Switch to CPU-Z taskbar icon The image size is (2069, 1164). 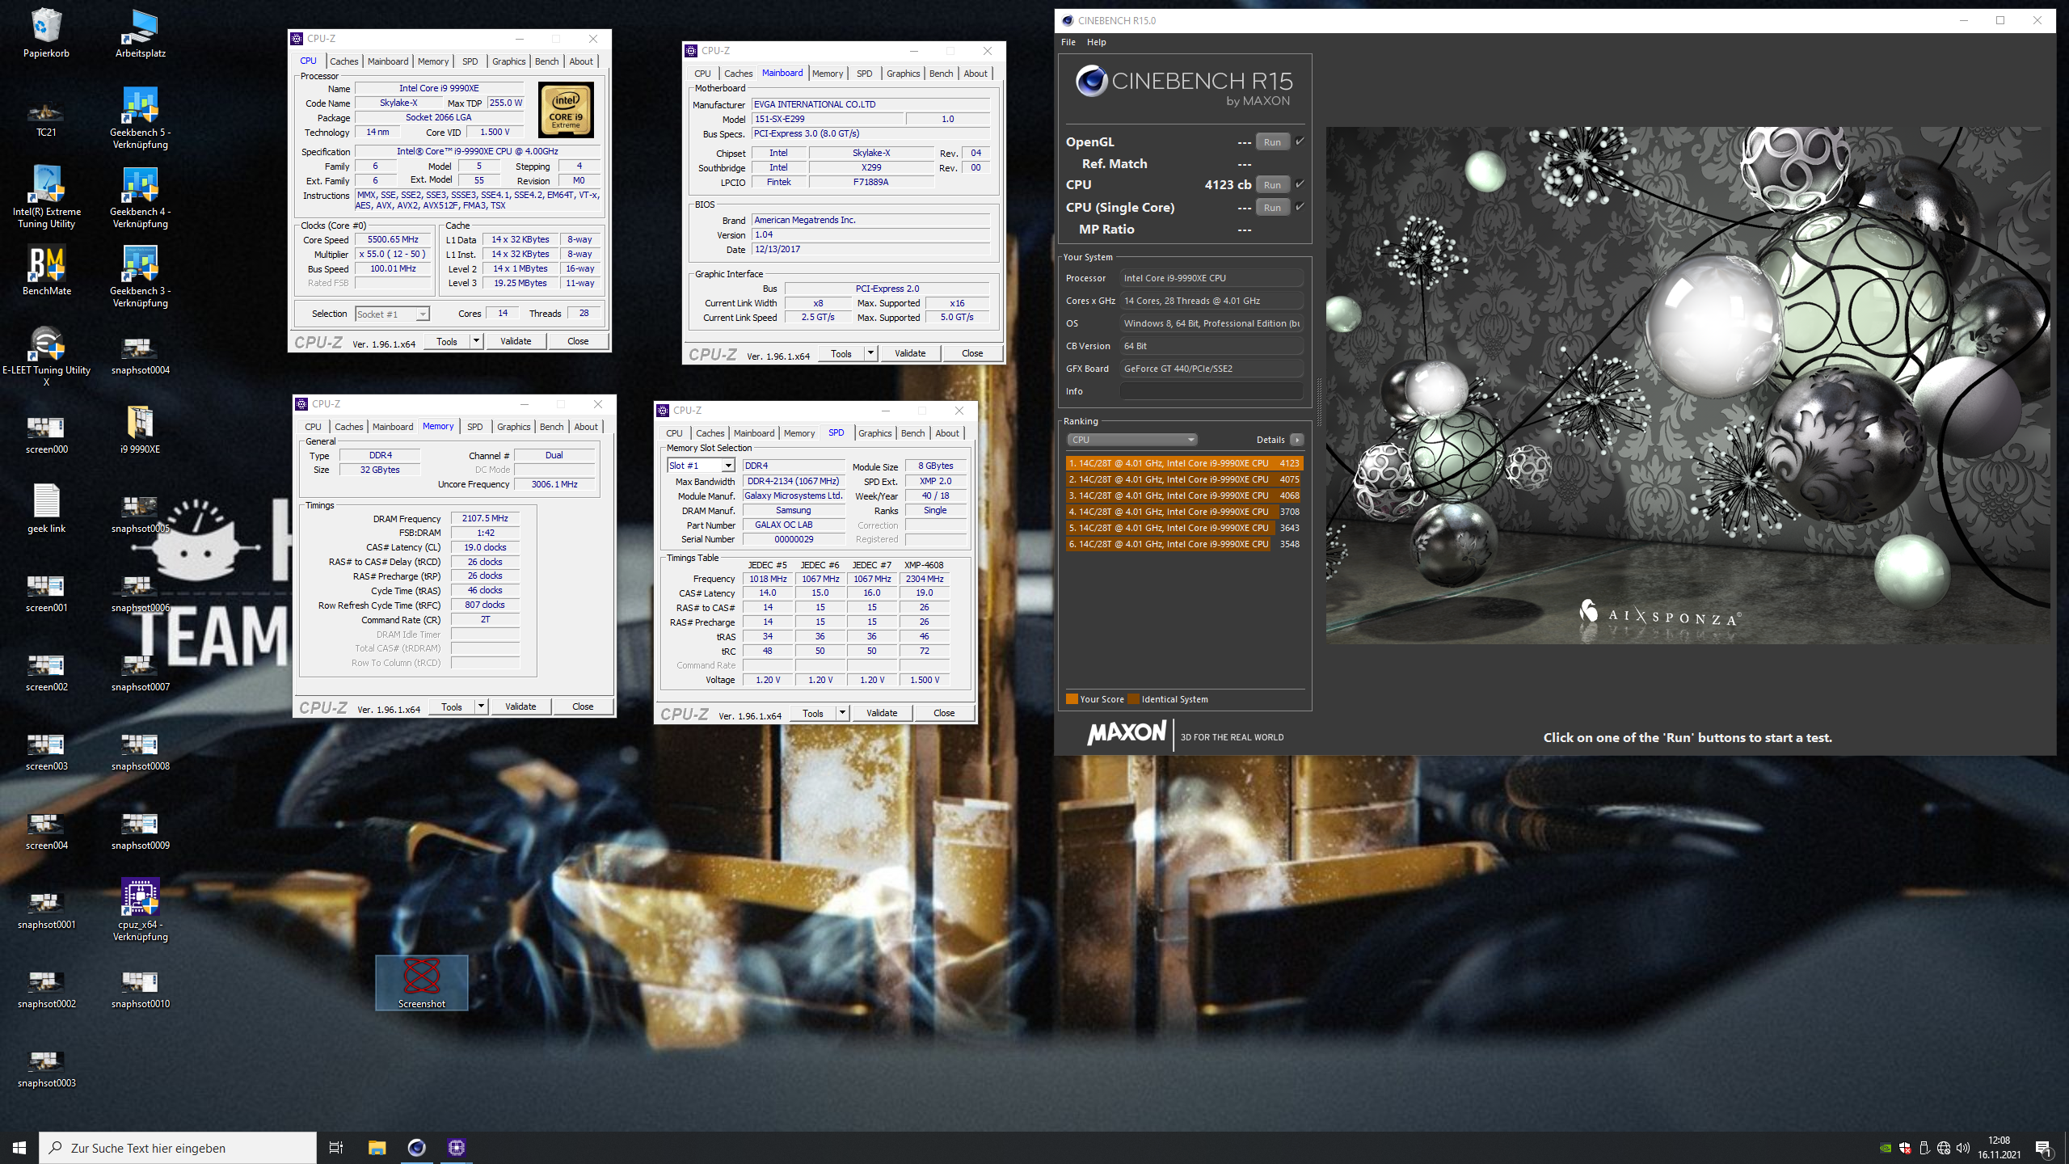coord(456,1148)
